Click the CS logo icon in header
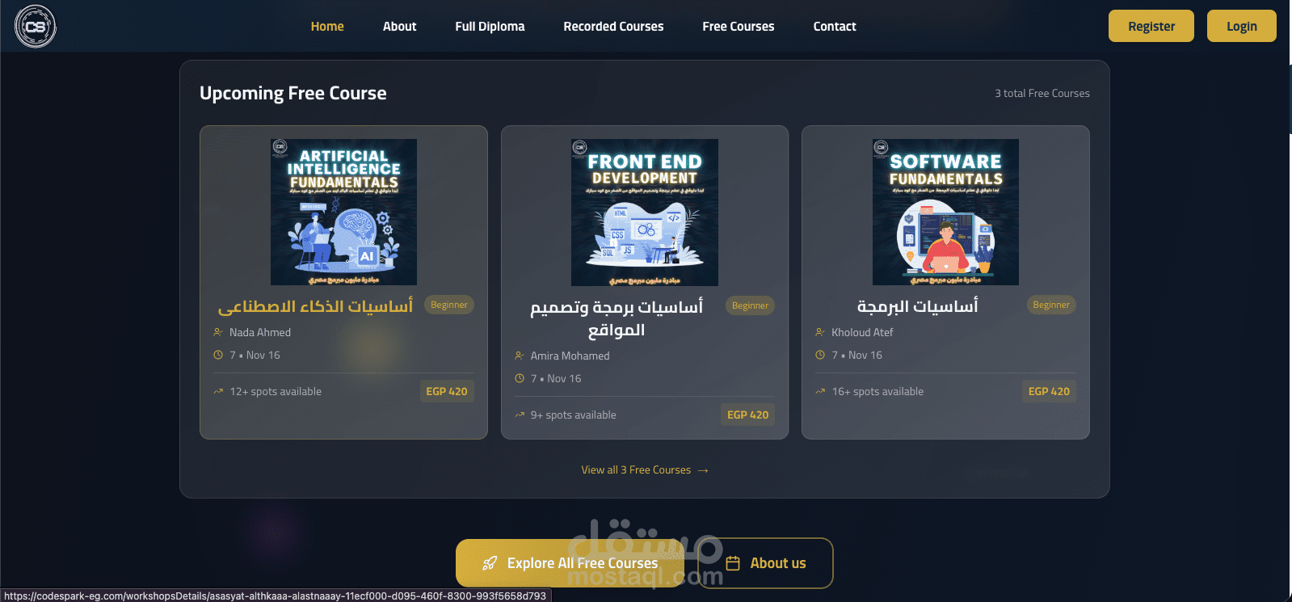This screenshot has width=1292, height=602. click(36, 26)
